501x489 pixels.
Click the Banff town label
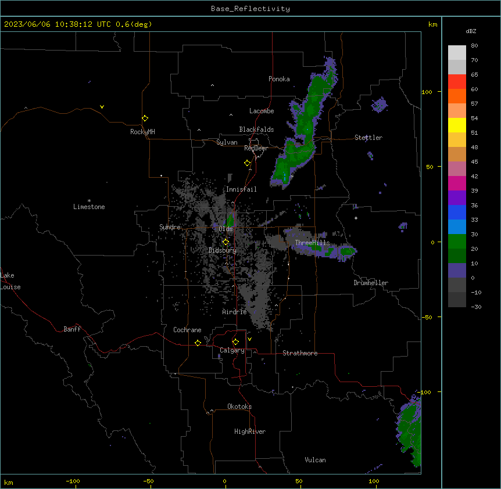[x=72, y=329]
